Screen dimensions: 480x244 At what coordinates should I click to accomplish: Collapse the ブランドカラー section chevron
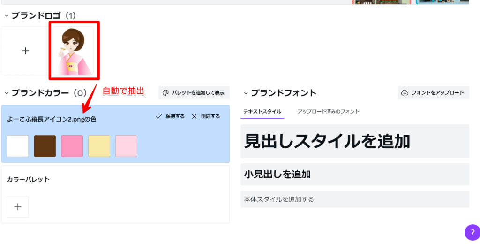tap(7, 93)
